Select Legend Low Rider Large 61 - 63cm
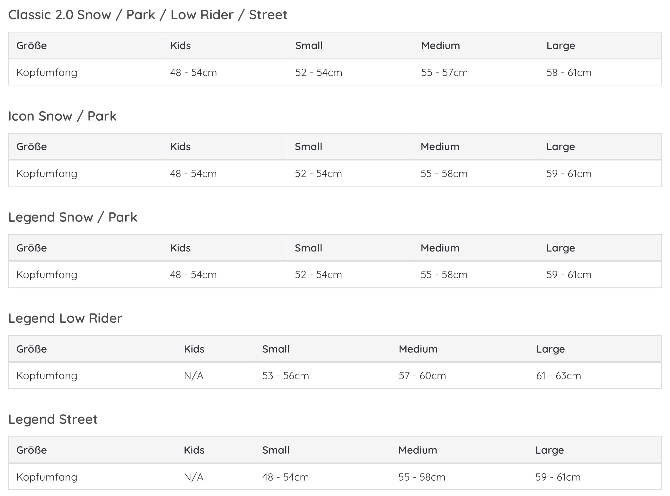Screen dimensions: 670x496 559,376
